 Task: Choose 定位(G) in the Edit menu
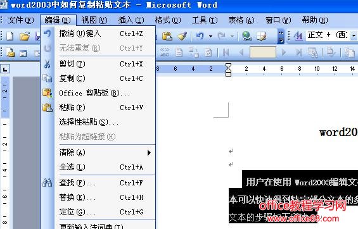pos(98,212)
